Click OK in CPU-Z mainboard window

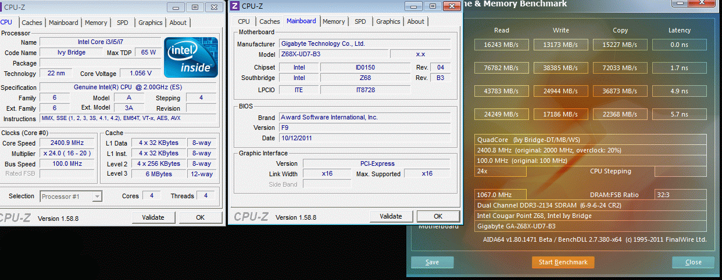[x=438, y=216]
